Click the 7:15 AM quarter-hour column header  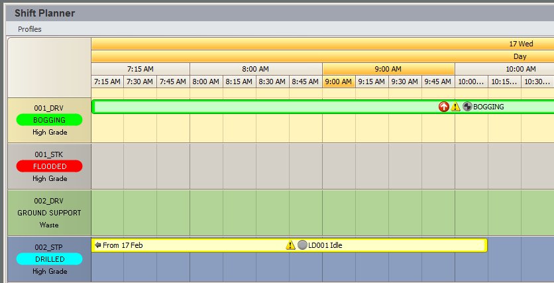107,82
